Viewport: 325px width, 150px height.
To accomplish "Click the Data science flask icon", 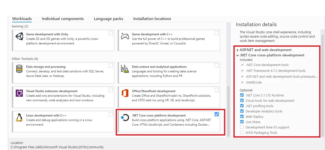I will [x=125, y=69].
